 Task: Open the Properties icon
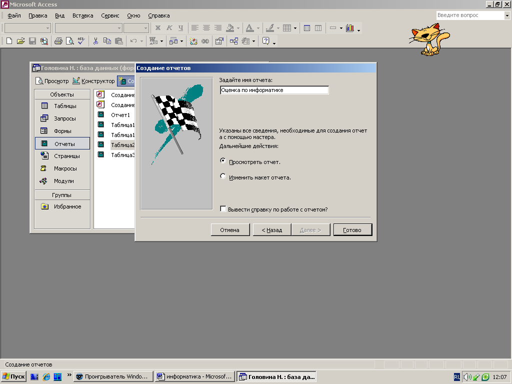pos(219,41)
